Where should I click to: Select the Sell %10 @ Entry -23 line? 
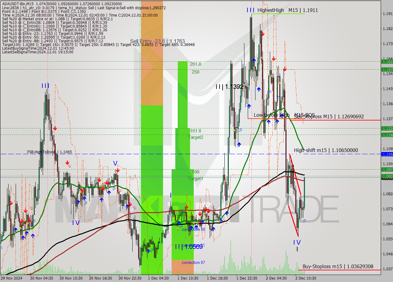click(52, 33)
